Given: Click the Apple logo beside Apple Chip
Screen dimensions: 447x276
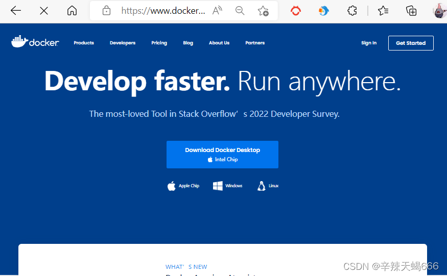Looking at the screenshot, I should pos(171,186).
